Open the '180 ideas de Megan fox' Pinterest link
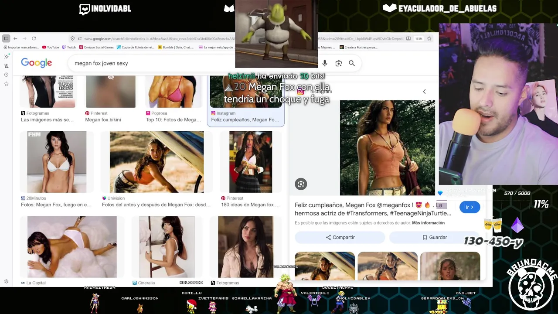 point(250,205)
